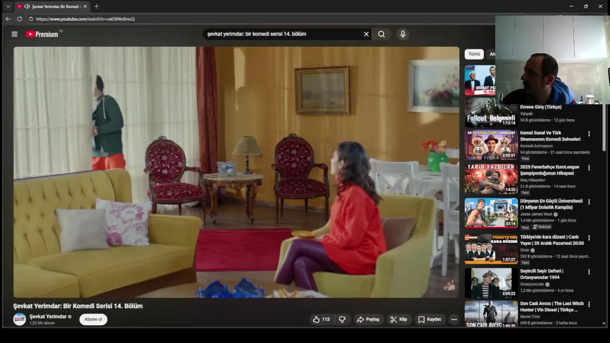610x343 pixels.
Task: Click the Maç Hikayeleri channel name
Action: (532, 180)
